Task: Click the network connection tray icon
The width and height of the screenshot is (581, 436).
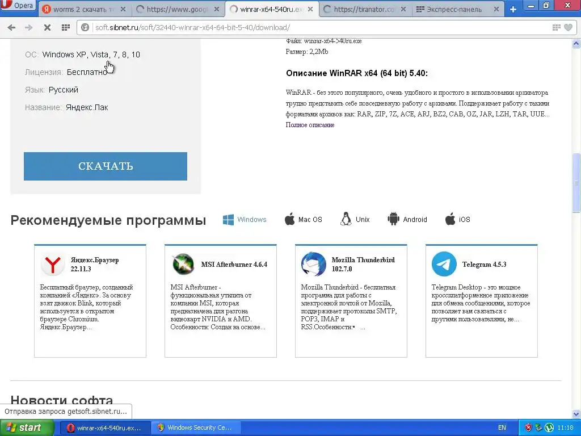Action: (x=538, y=428)
